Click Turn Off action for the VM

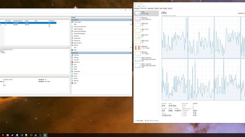[77, 60]
